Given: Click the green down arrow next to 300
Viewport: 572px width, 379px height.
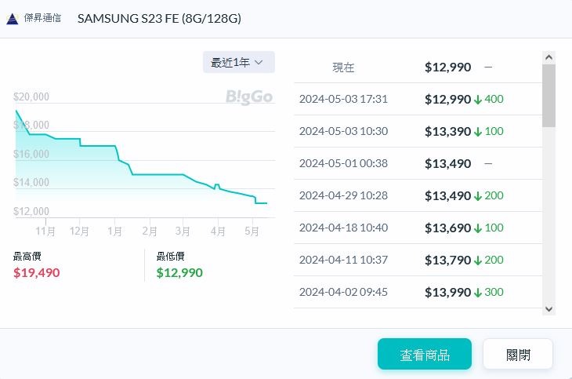Looking at the screenshot, I should (478, 293).
